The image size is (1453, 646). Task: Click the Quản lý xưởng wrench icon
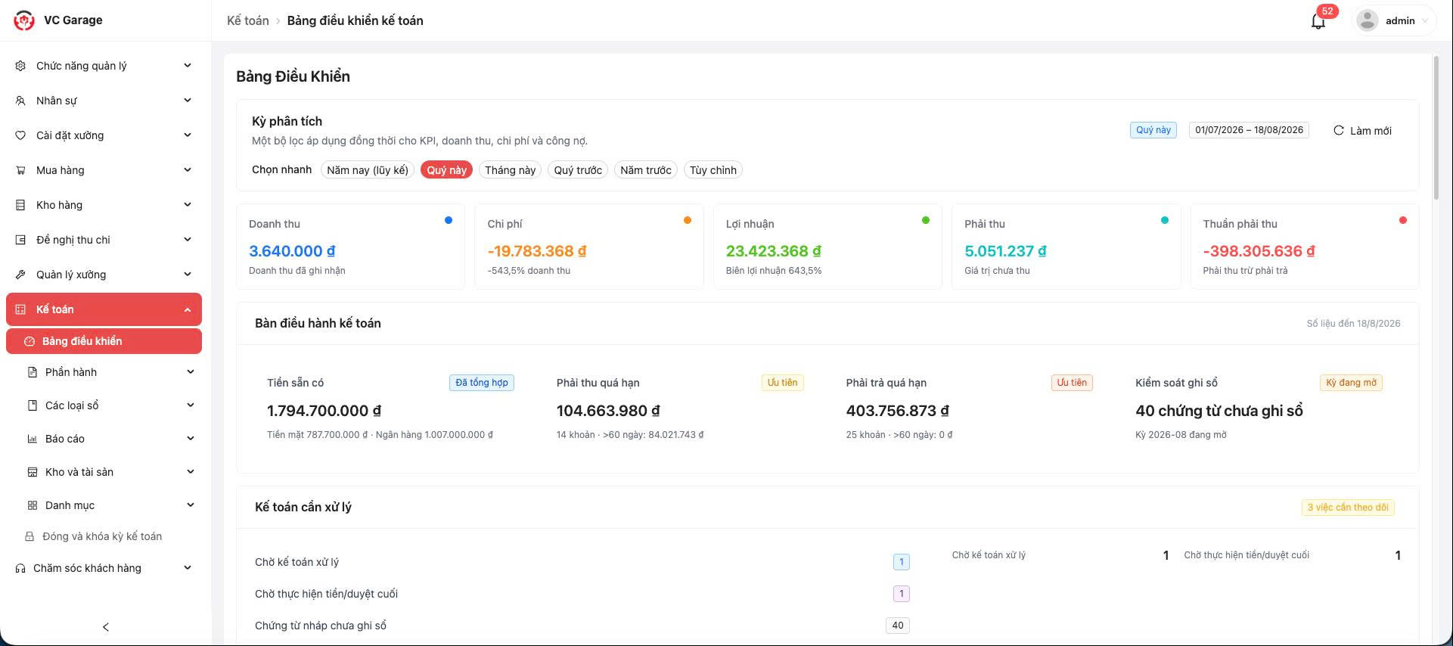[x=20, y=275]
